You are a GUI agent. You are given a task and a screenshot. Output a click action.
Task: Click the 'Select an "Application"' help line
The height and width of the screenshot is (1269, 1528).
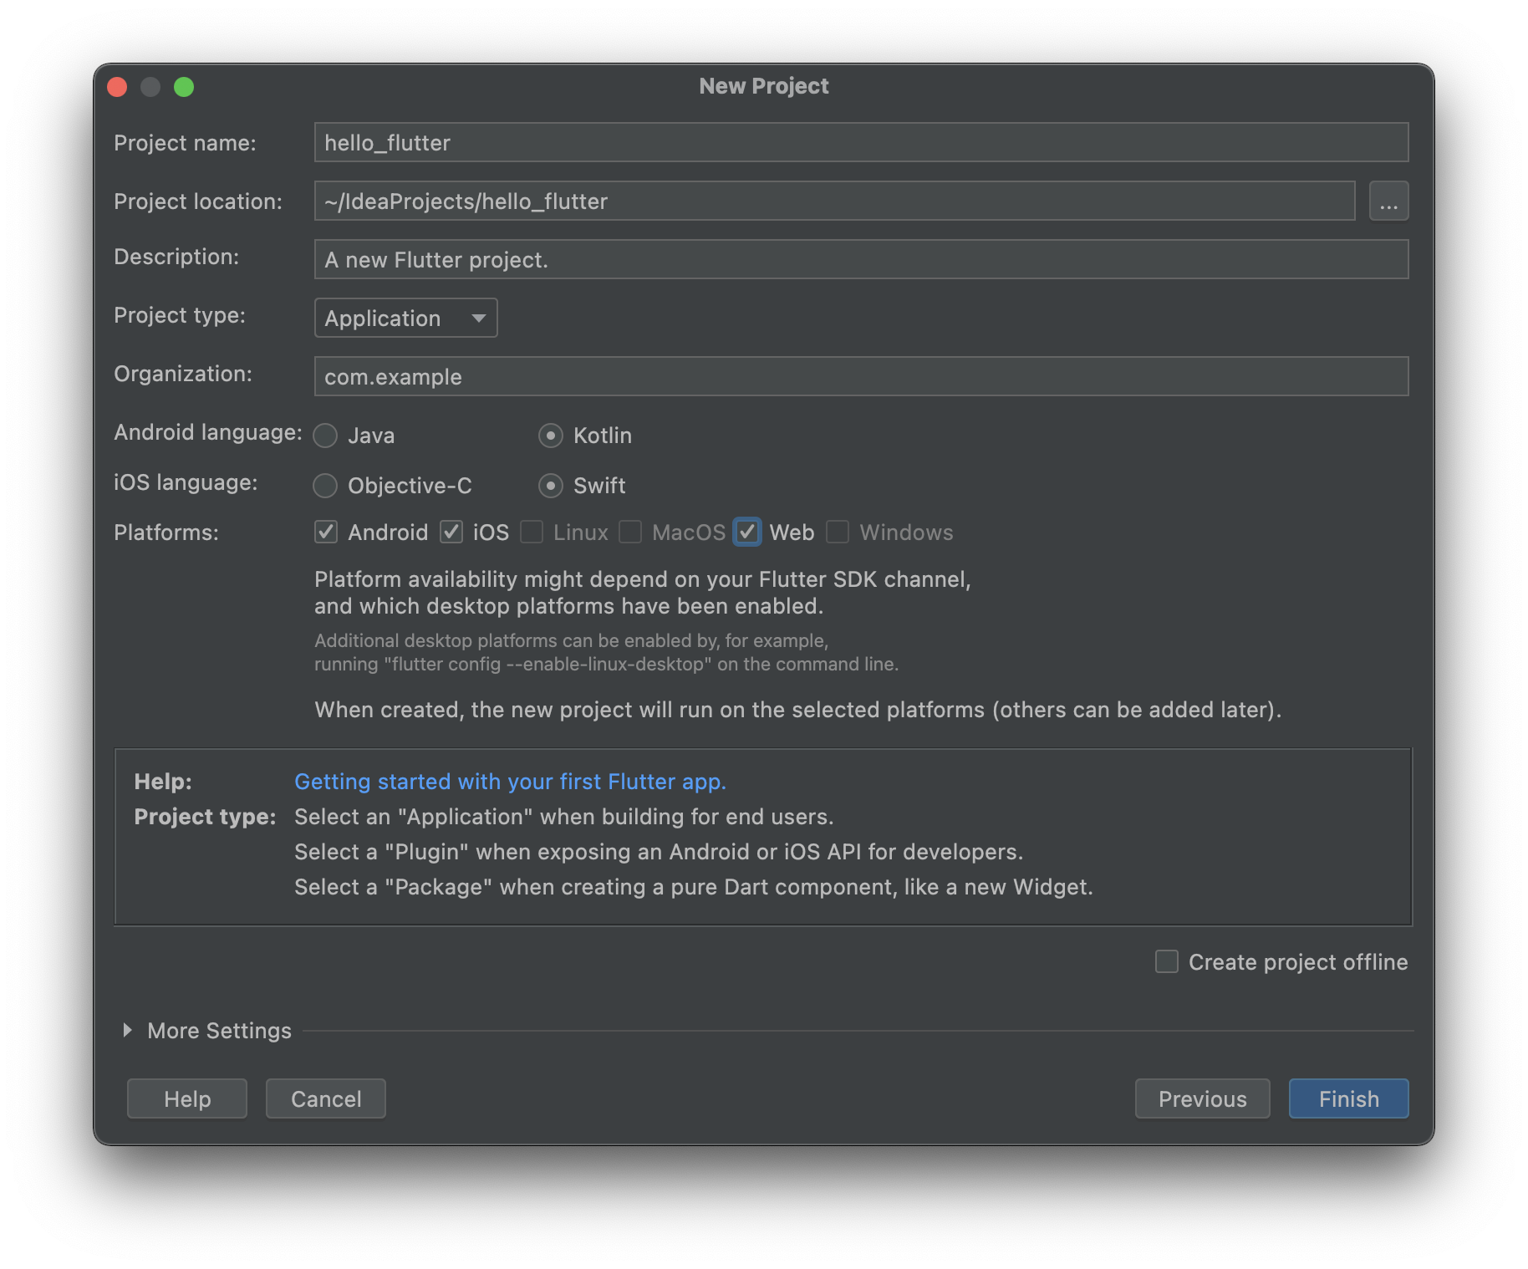(564, 817)
